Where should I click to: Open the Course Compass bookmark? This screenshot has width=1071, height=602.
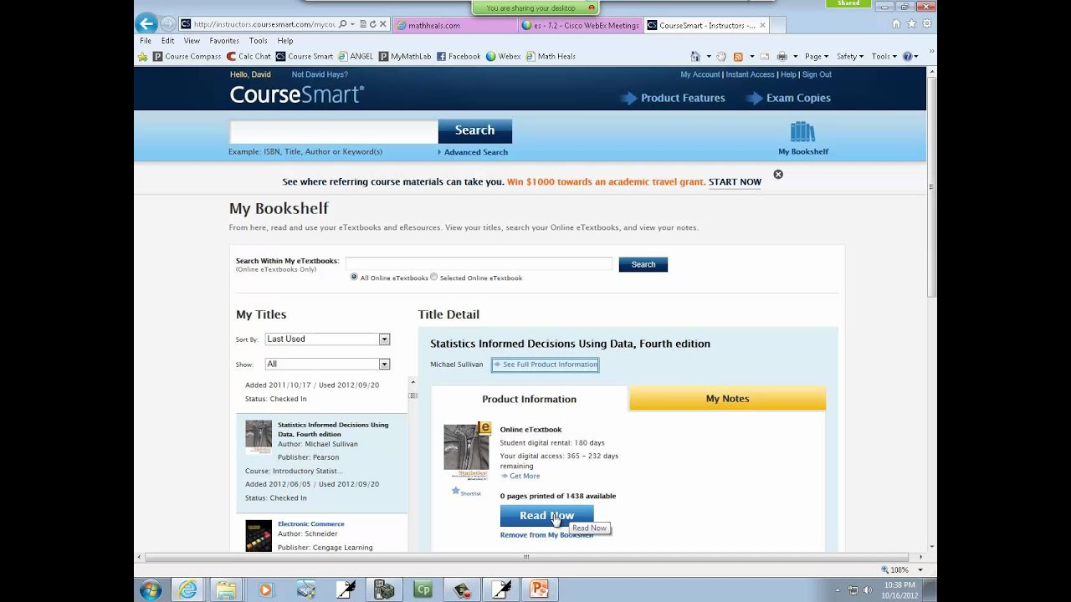pos(187,57)
